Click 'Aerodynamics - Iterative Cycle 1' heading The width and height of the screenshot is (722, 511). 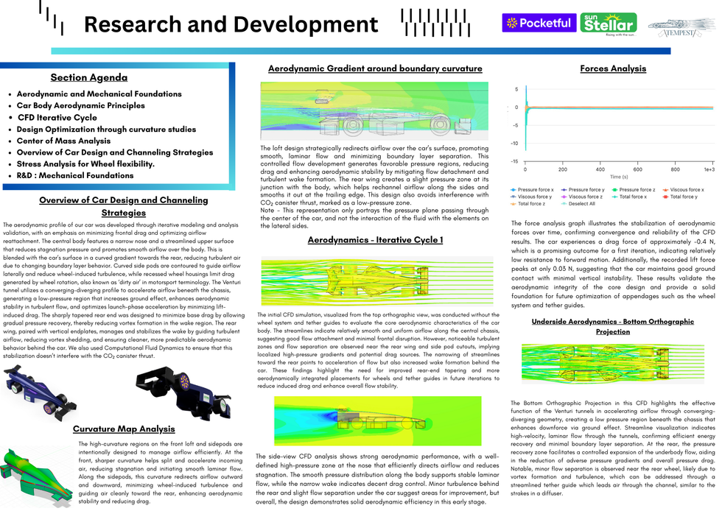[375, 240]
